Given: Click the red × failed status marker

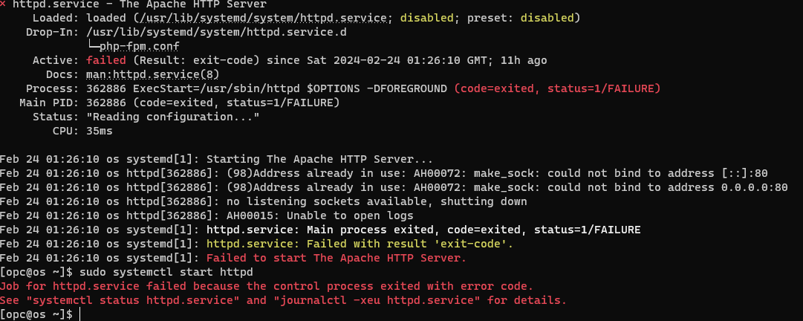Looking at the screenshot, I should [4, 4].
